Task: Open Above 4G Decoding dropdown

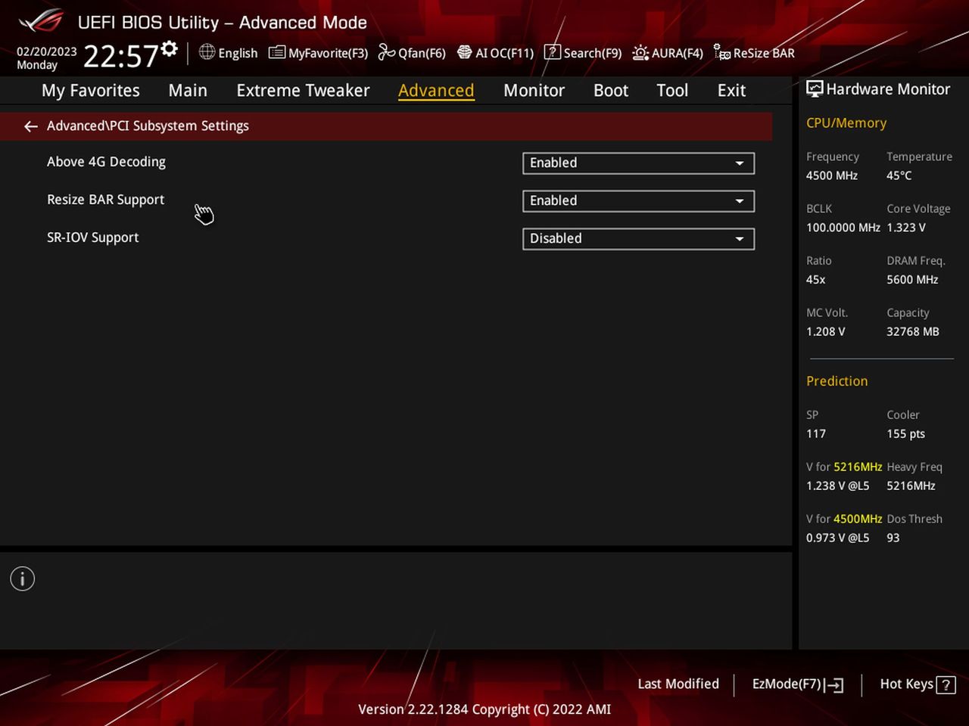Action: tap(638, 163)
